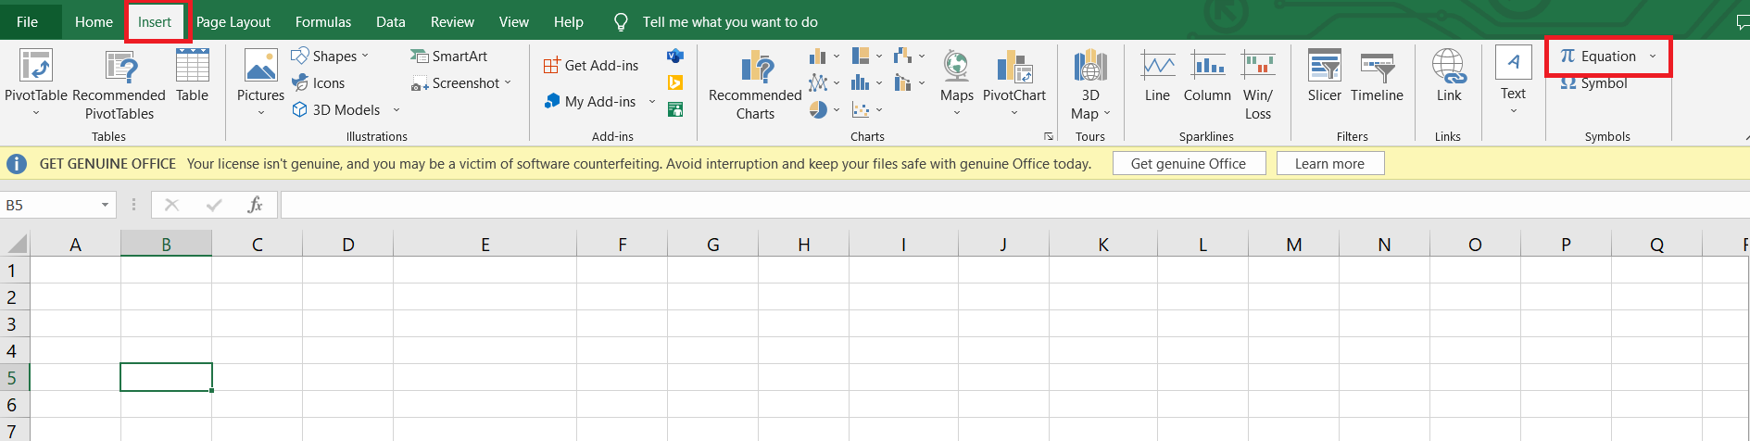Open the Charts group dialog launcher
This screenshot has height=441, width=1750.
click(x=1049, y=136)
